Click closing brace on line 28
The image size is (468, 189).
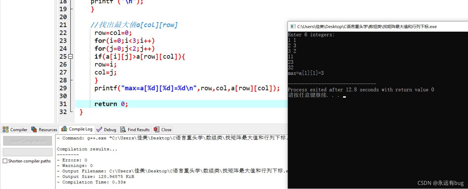[96, 80]
